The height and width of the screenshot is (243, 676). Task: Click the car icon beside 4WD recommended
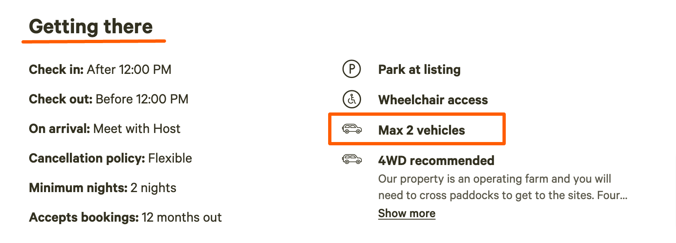coord(352,159)
